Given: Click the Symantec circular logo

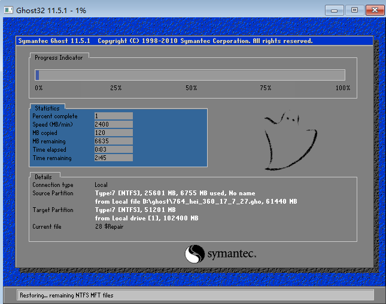Looking at the screenshot, I should click(195, 254).
